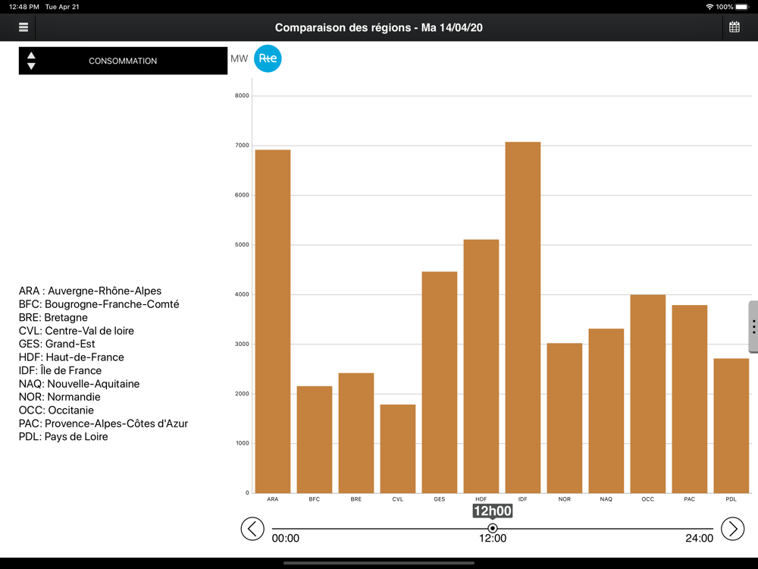Tap the Wi-Fi status icon
758x569 pixels.
[x=709, y=7]
